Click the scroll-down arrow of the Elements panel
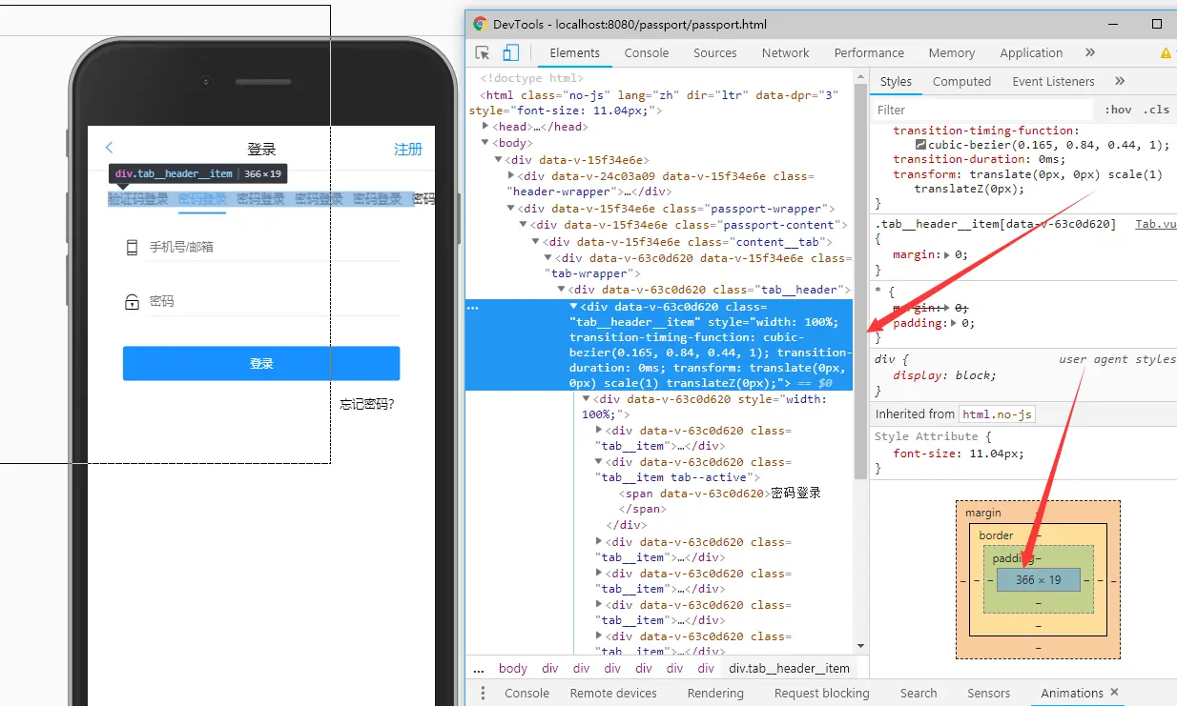The height and width of the screenshot is (706, 1177). coord(860,646)
